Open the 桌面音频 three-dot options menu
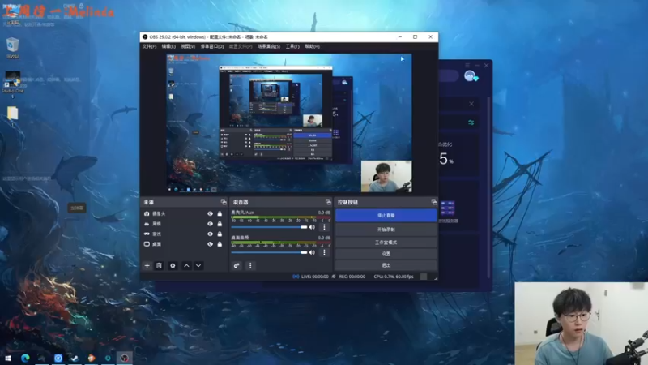The image size is (648, 365). click(325, 252)
